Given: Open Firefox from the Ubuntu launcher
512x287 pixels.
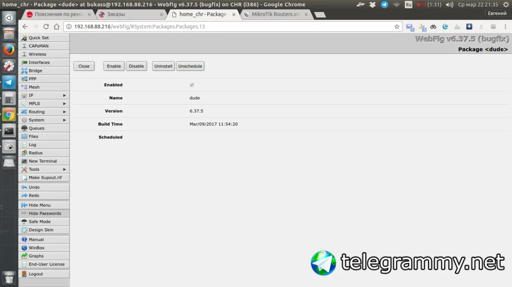Looking at the screenshot, I should 9,50.
